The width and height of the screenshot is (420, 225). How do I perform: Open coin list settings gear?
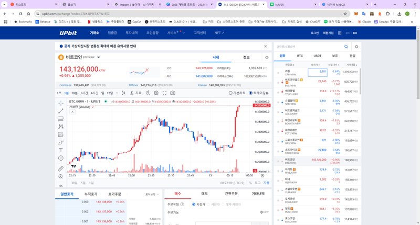pyautogui.click(x=356, y=47)
